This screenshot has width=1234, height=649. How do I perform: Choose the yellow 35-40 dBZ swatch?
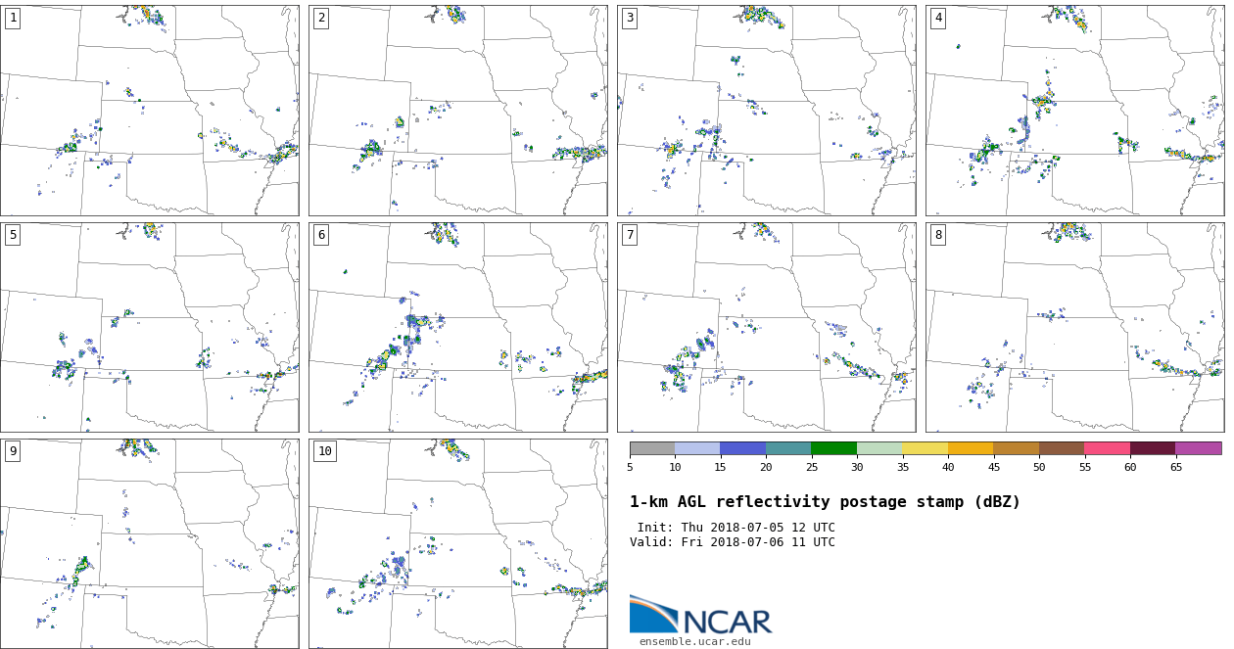tap(925, 448)
